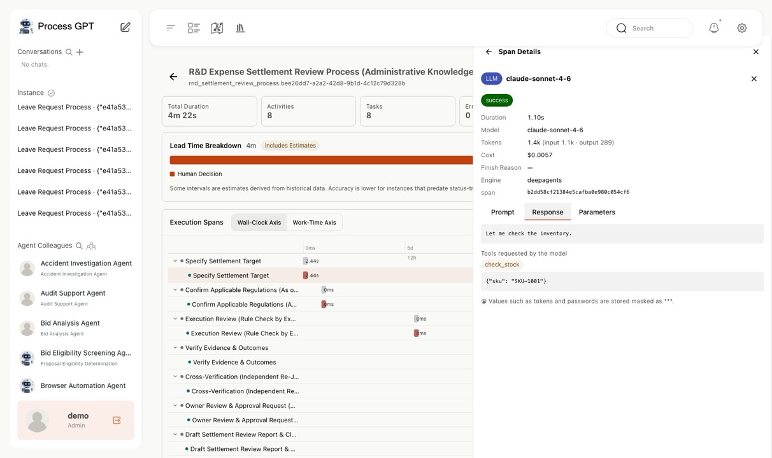Open the agent organization chart icon
772x458 pixels.
(x=91, y=246)
